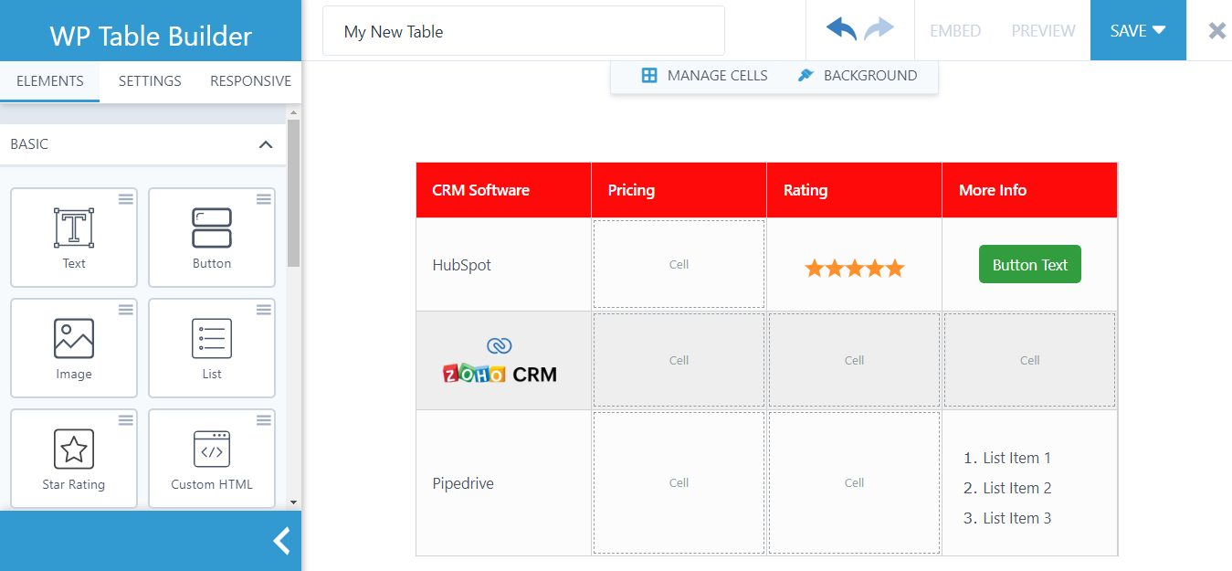Click the drag handle on Button card

[264, 199]
